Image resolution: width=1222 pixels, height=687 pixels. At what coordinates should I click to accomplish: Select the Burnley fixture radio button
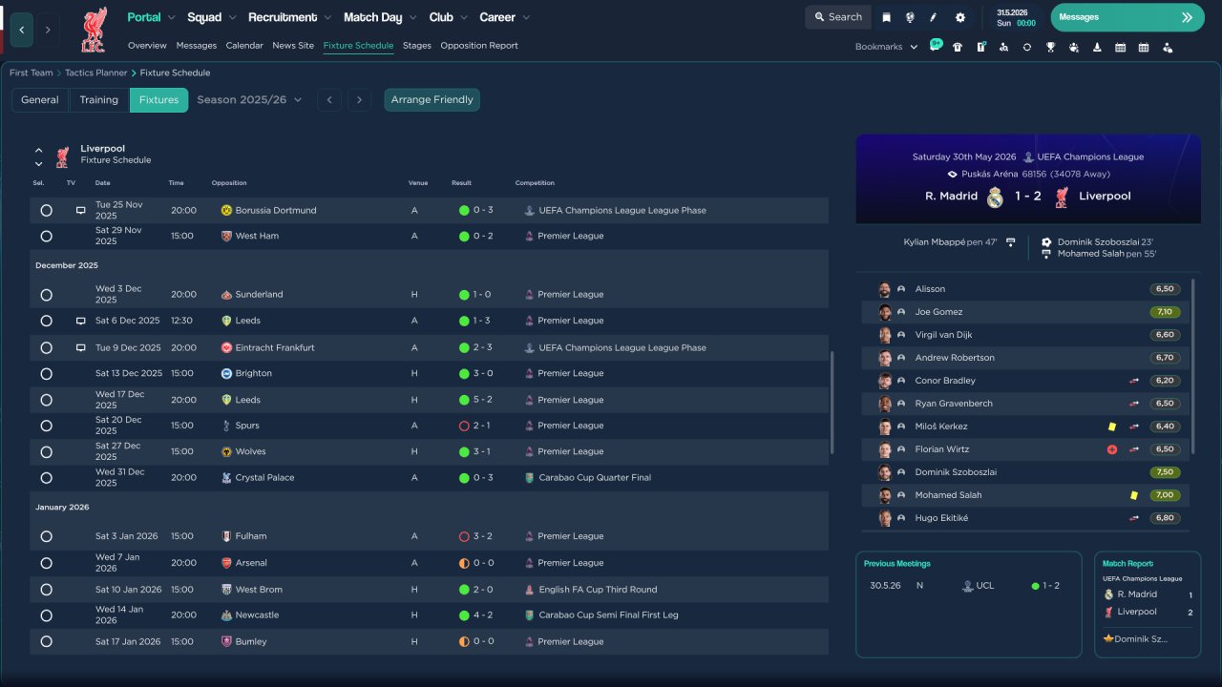click(x=46, y=642)
